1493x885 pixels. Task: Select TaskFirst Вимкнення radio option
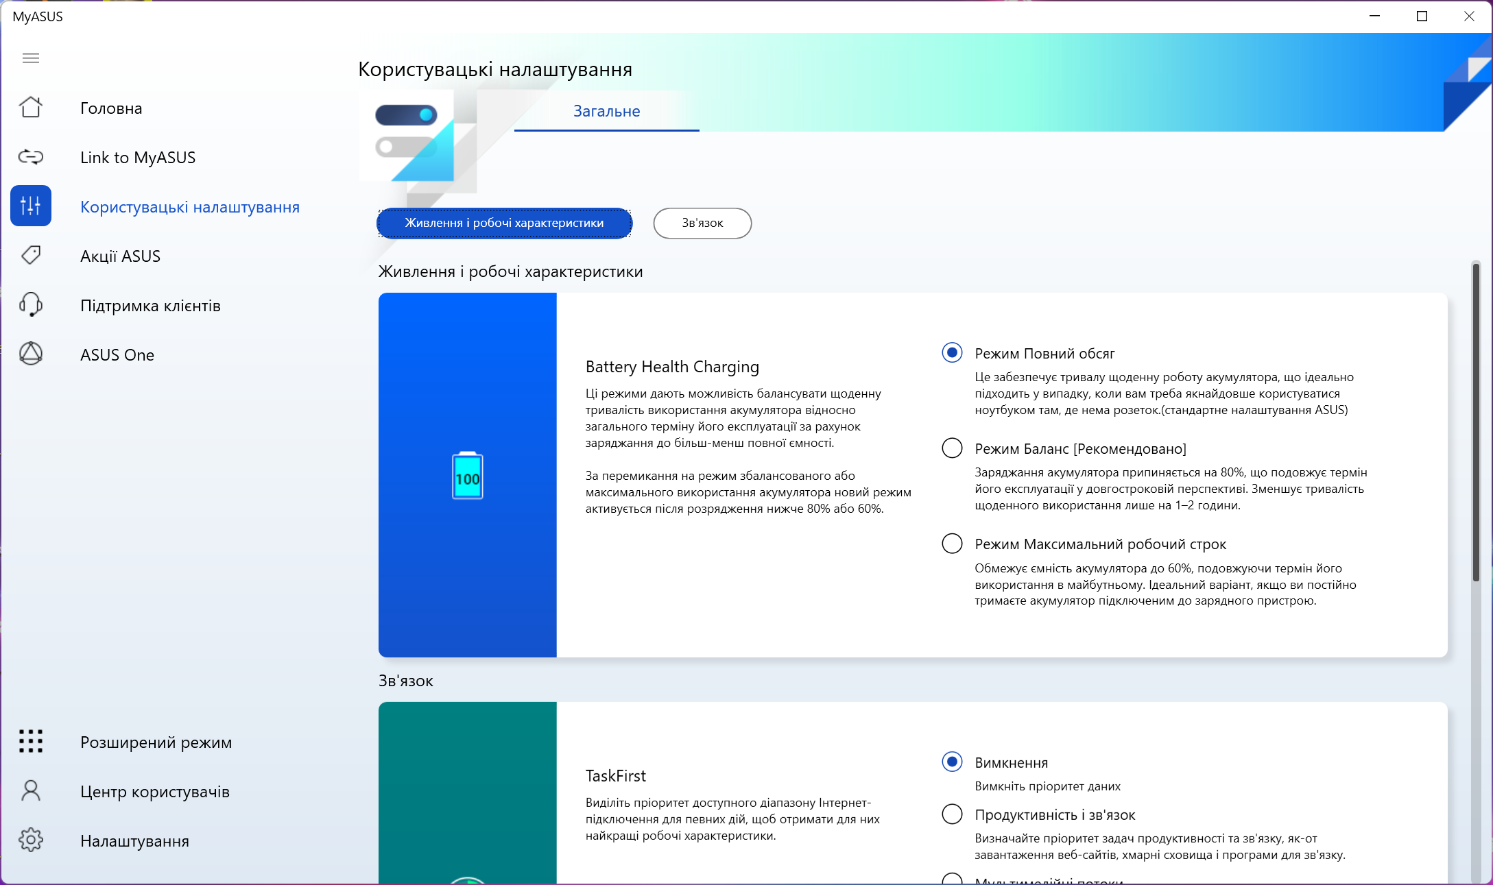coord(952,762)
